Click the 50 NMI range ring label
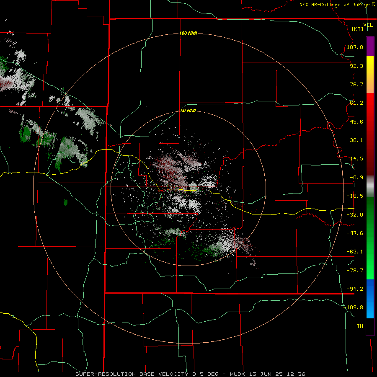 pos(188,111)
